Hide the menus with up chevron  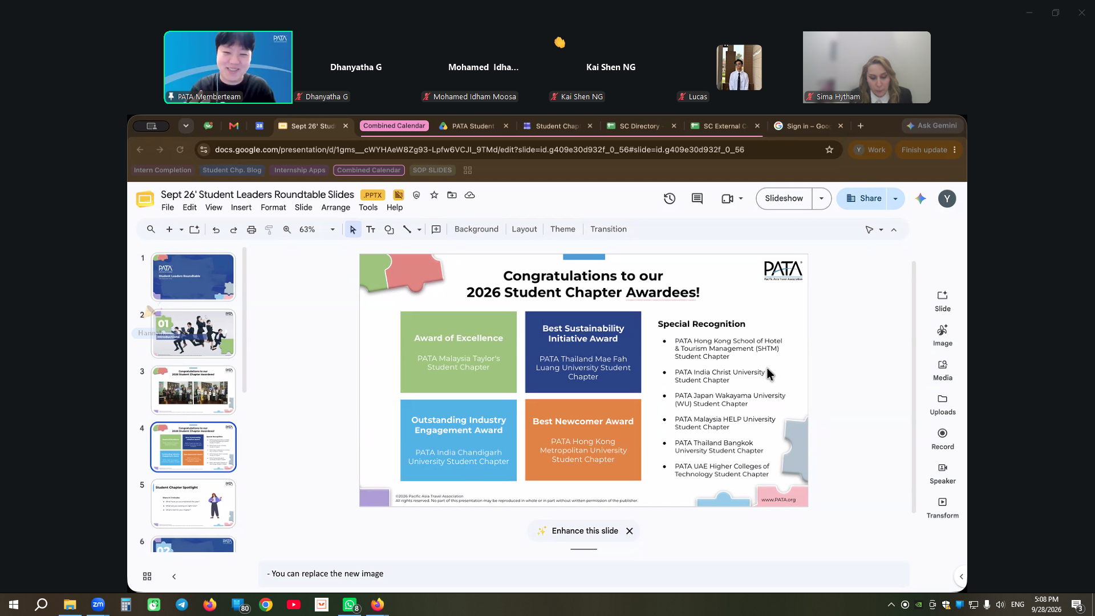pos(894,230)
